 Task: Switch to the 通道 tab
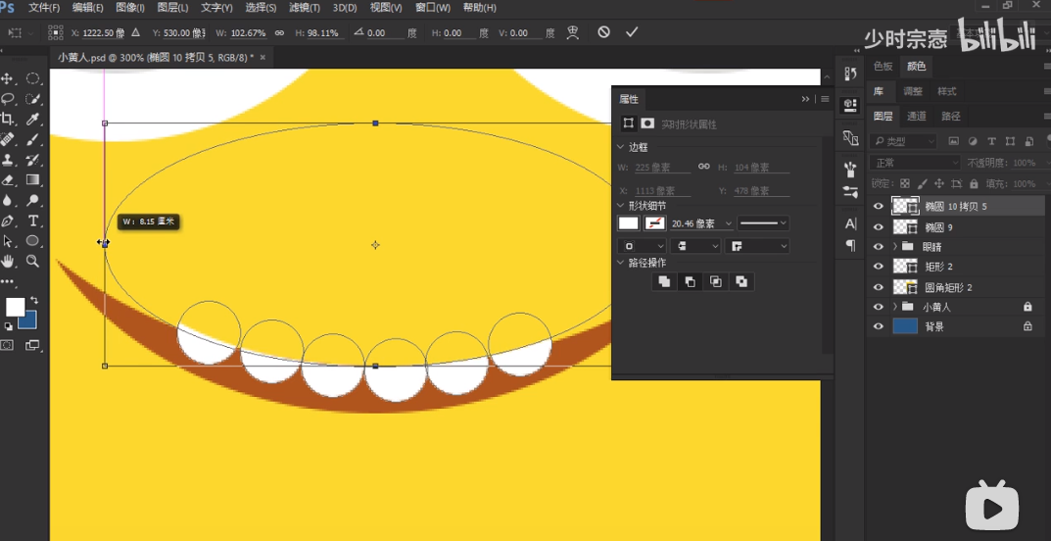coord(917,116)
